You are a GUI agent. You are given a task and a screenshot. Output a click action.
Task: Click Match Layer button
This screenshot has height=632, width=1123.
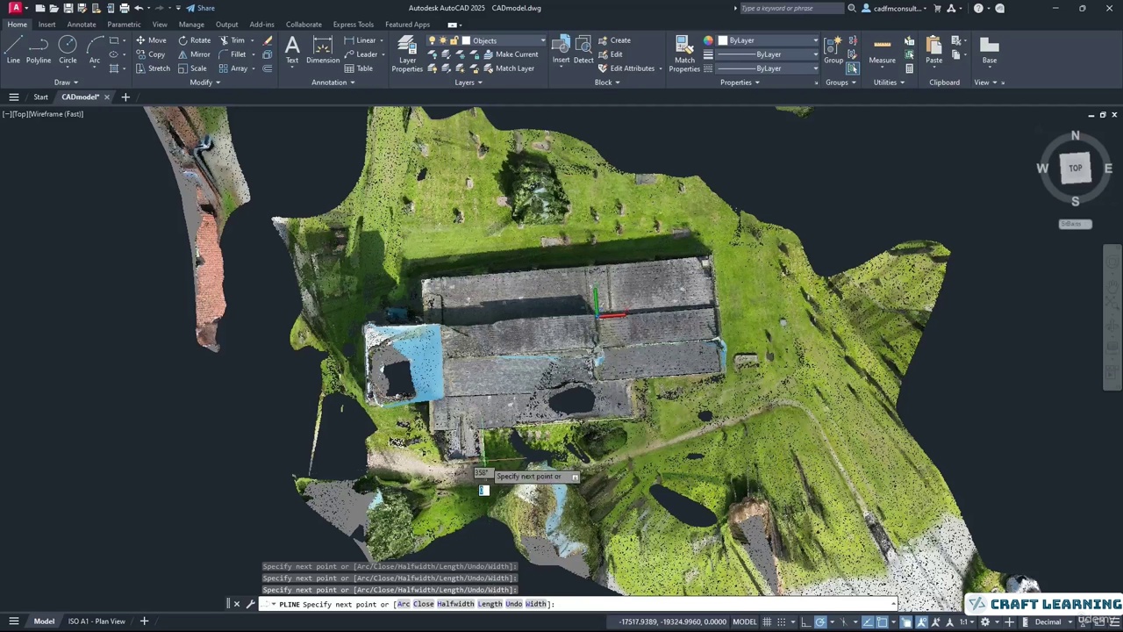[x=508, y=68]
